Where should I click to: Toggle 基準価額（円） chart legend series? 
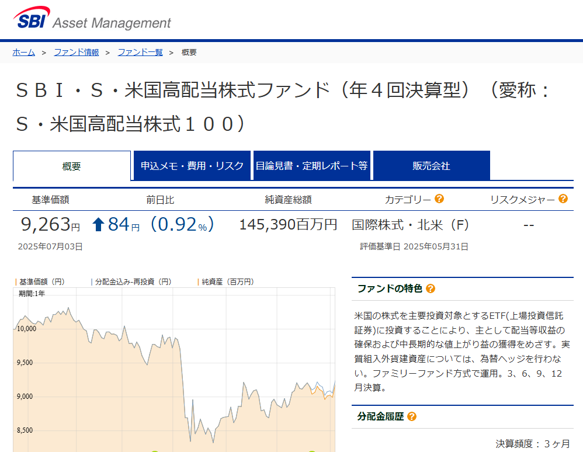(x=41, y=281)
